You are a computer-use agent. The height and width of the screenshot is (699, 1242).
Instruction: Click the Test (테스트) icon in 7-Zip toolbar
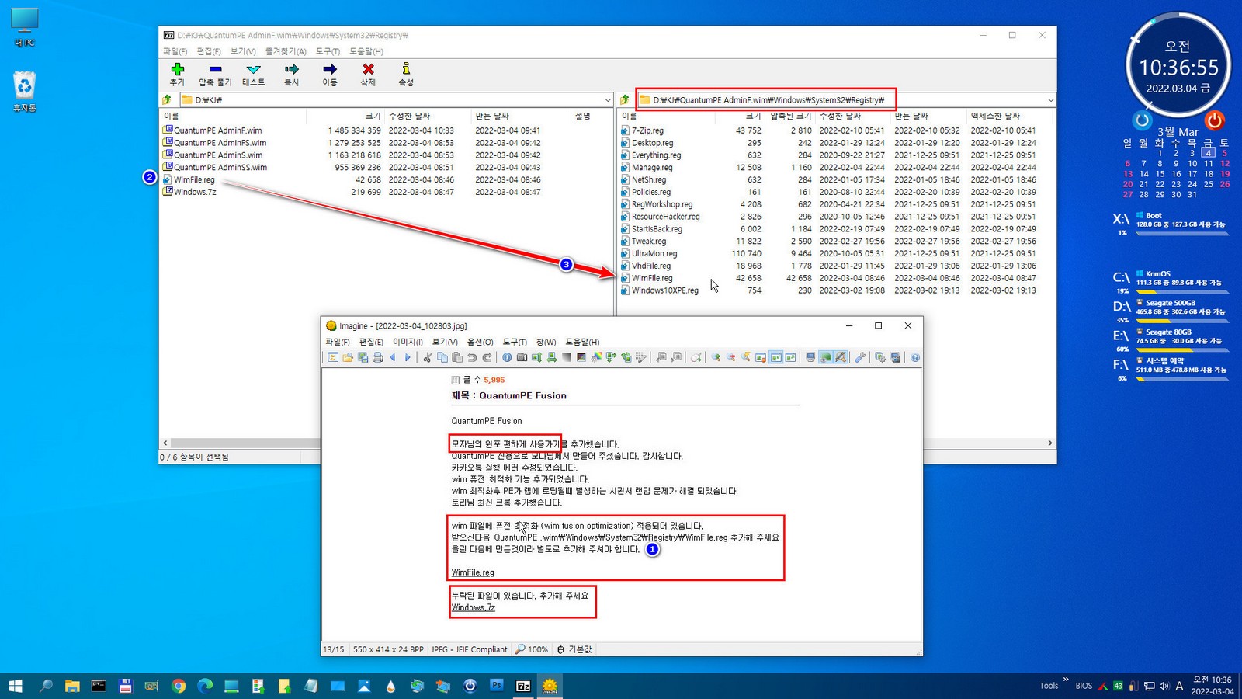[253, 75]
